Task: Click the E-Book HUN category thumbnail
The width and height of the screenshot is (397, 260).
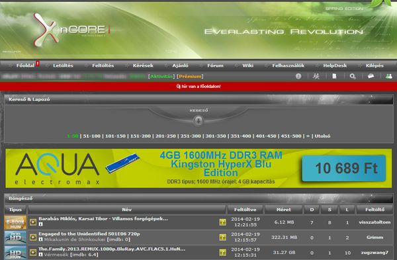Action: [15, 222]
